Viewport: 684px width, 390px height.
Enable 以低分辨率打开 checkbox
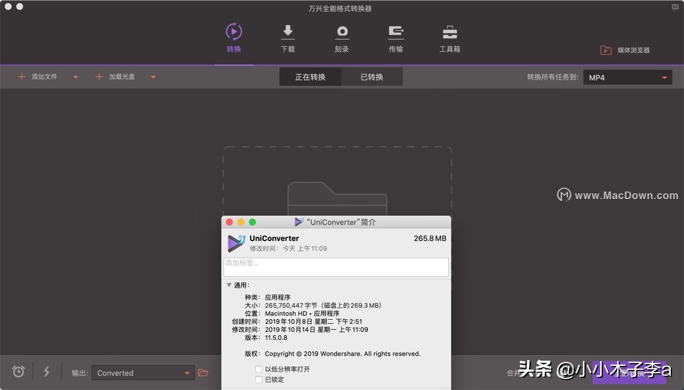[x=259, y=369]
